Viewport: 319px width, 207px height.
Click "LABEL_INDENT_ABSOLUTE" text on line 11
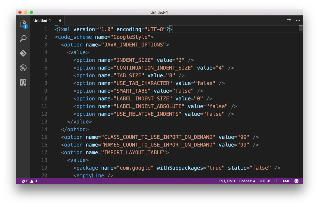[x=149, y=107]
